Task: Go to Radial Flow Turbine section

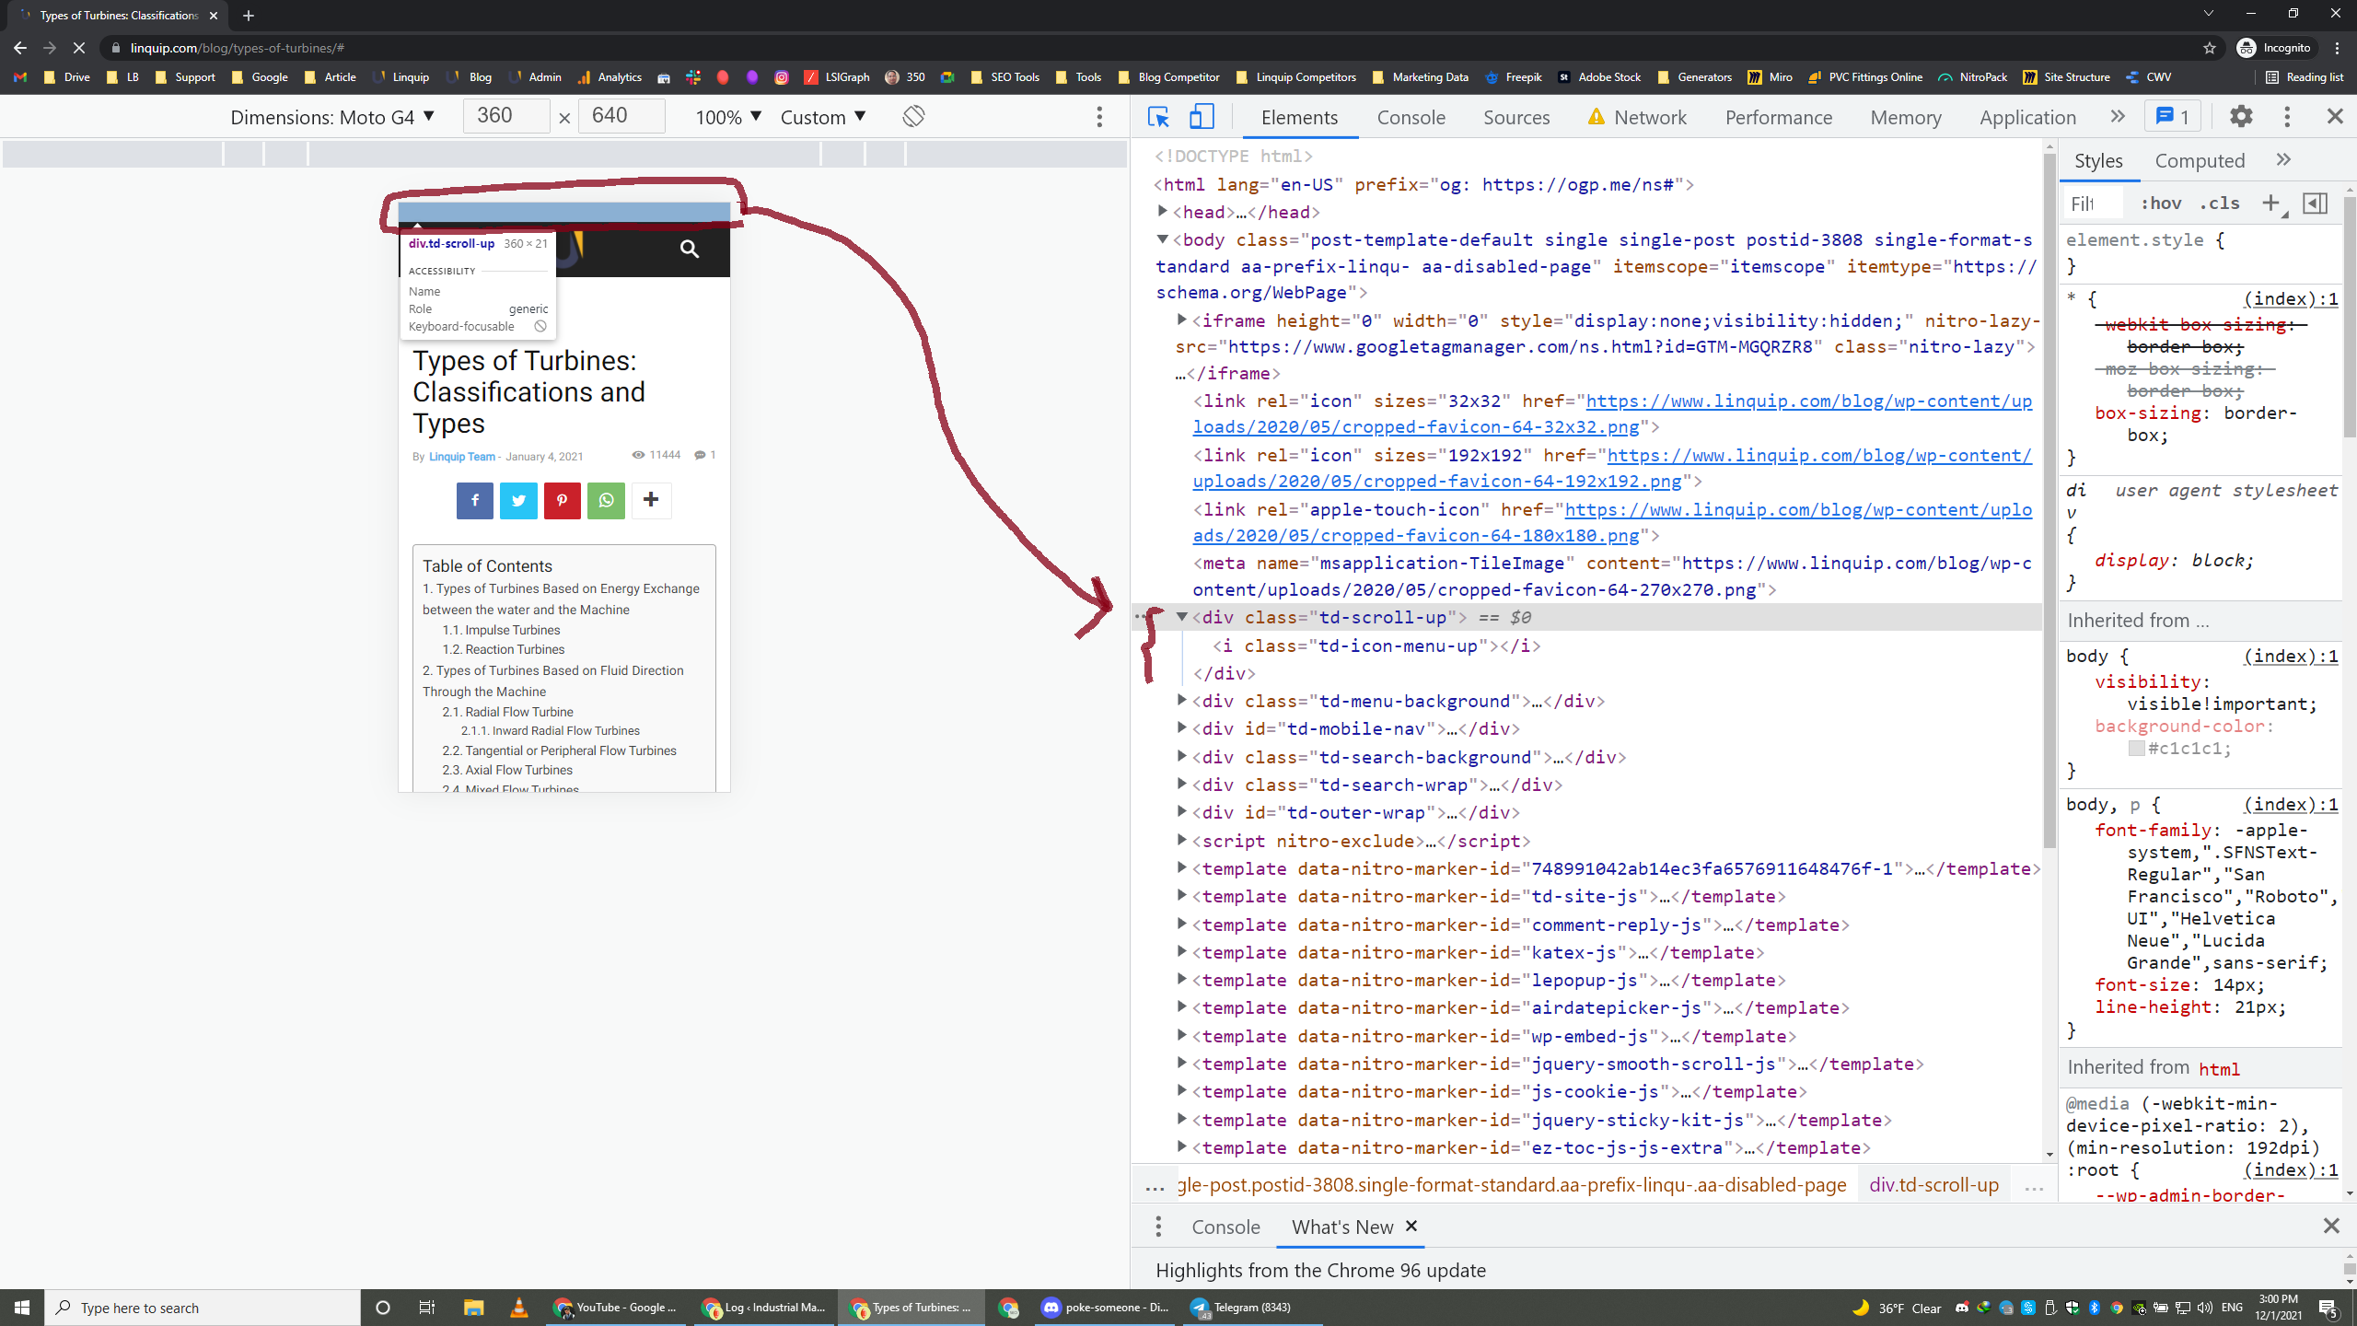Action: [519, 712]
